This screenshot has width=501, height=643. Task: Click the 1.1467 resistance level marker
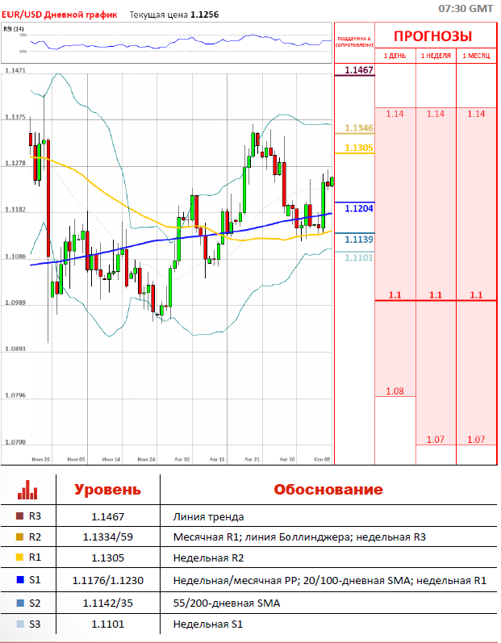click(x=359, y=70)
